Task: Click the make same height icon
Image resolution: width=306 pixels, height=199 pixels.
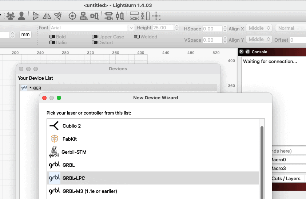Action: pos(145,16)
